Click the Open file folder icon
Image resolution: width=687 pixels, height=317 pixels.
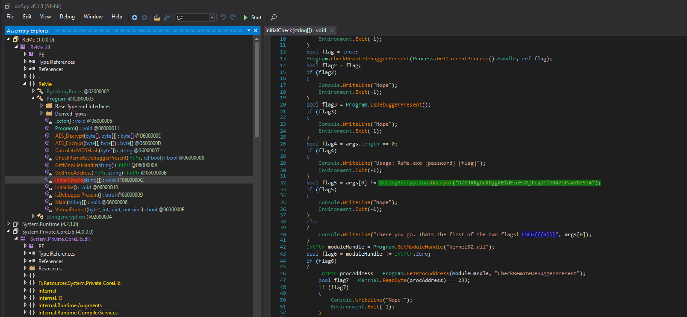coord(157,18)
